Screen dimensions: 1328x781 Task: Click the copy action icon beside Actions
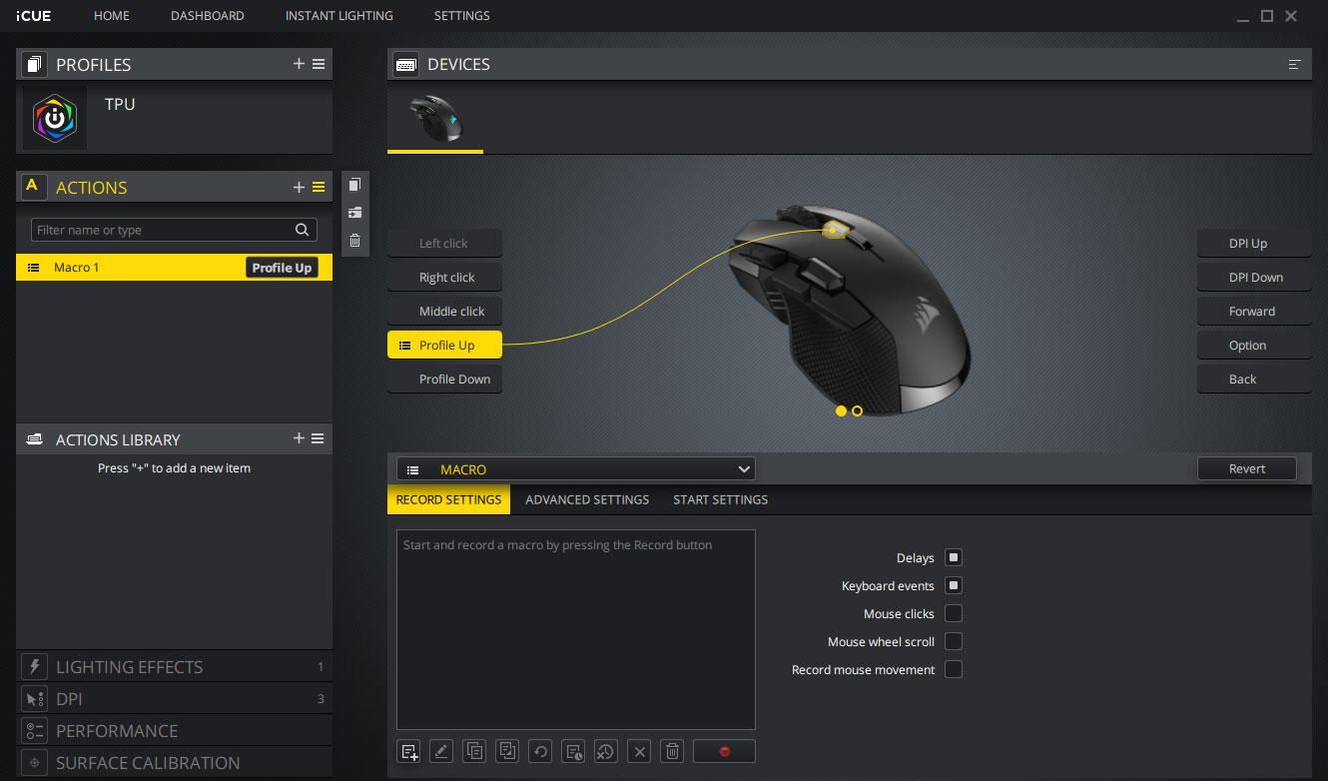pyautogui.click(x=354, y=185)
